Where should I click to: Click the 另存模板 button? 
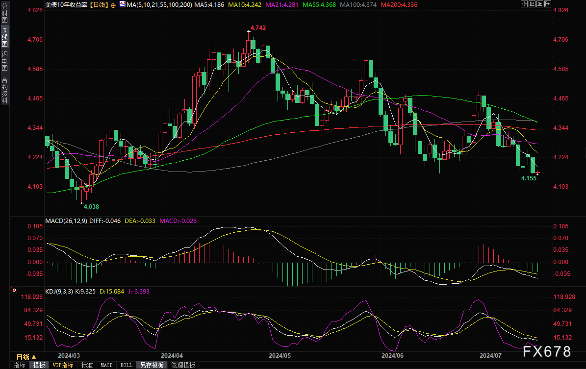[152, 365]
